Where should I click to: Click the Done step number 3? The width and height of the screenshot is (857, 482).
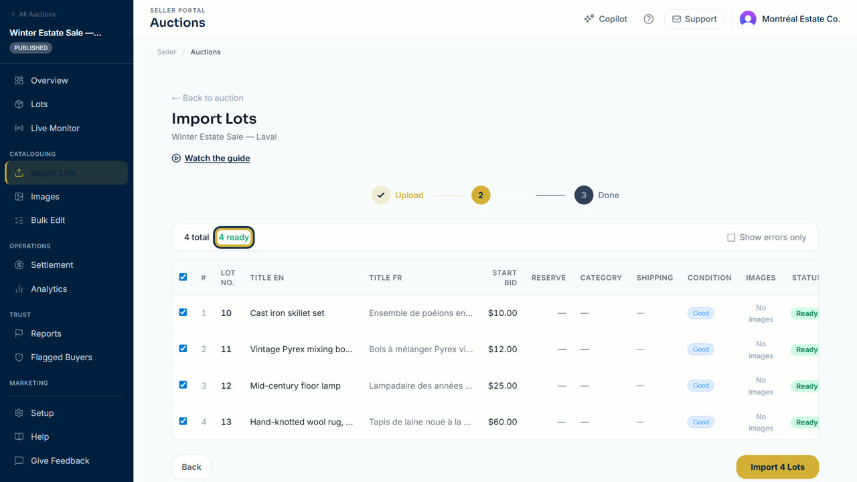[584, 195]
